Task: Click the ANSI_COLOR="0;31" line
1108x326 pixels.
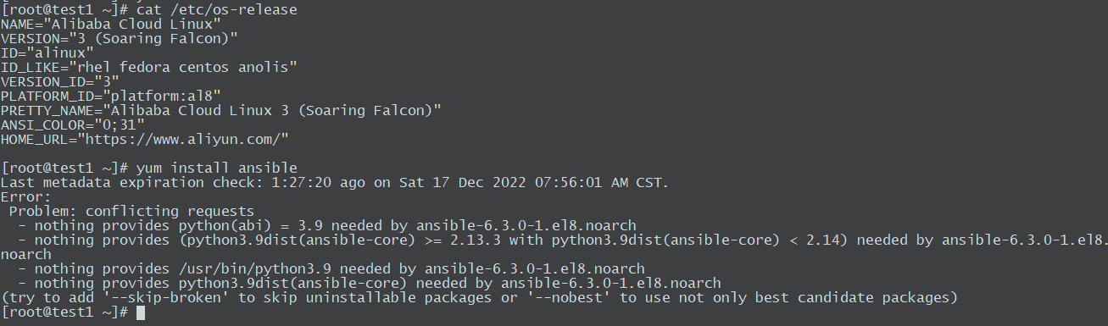Action: click(x=72, y=124)
